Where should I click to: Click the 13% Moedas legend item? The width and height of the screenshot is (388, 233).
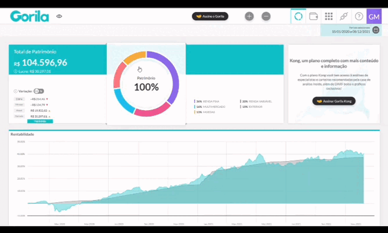tap(204, 112)
